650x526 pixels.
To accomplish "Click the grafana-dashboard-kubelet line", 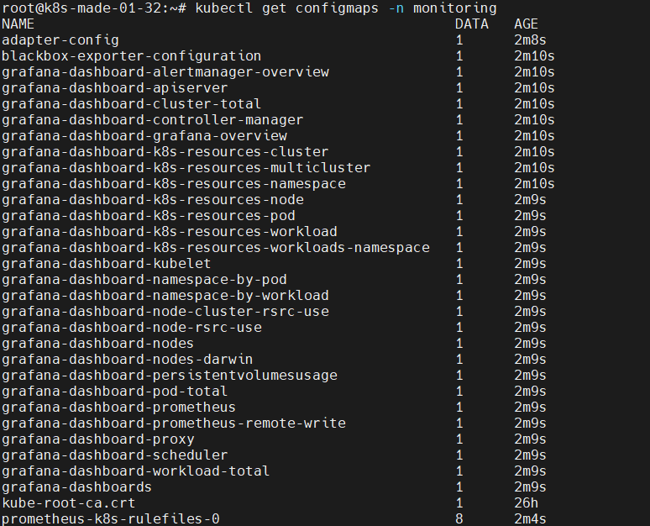I will 107,263.
